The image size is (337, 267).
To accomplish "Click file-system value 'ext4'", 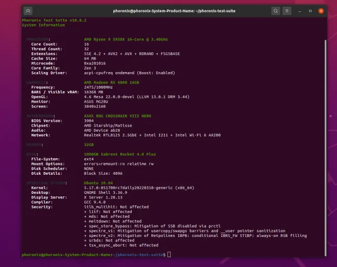I will tap(89, 159).
